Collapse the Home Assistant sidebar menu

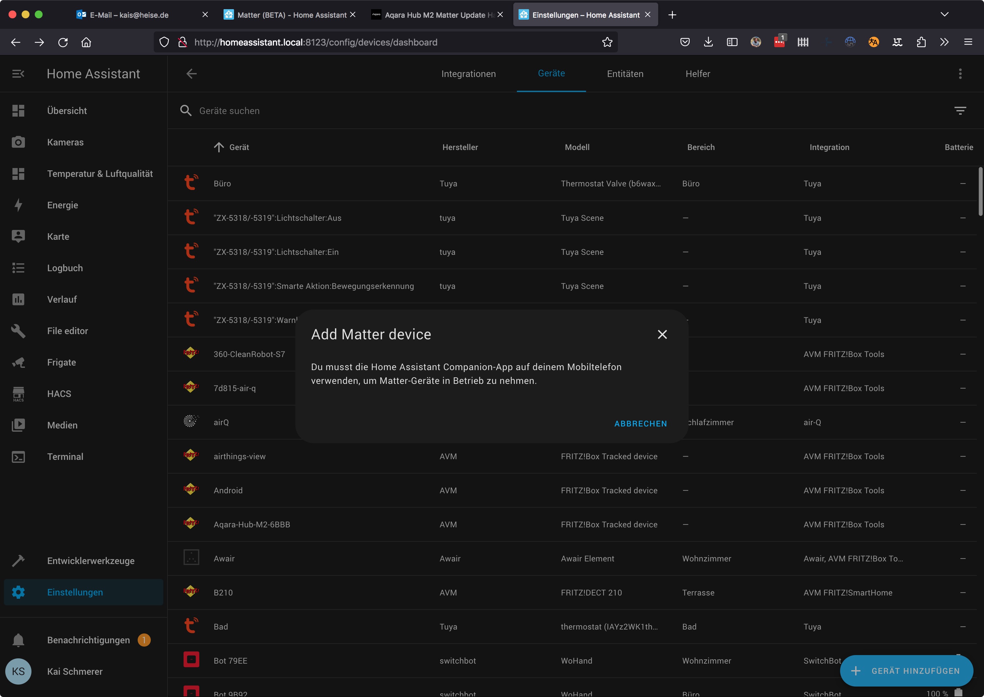[18, 74]
